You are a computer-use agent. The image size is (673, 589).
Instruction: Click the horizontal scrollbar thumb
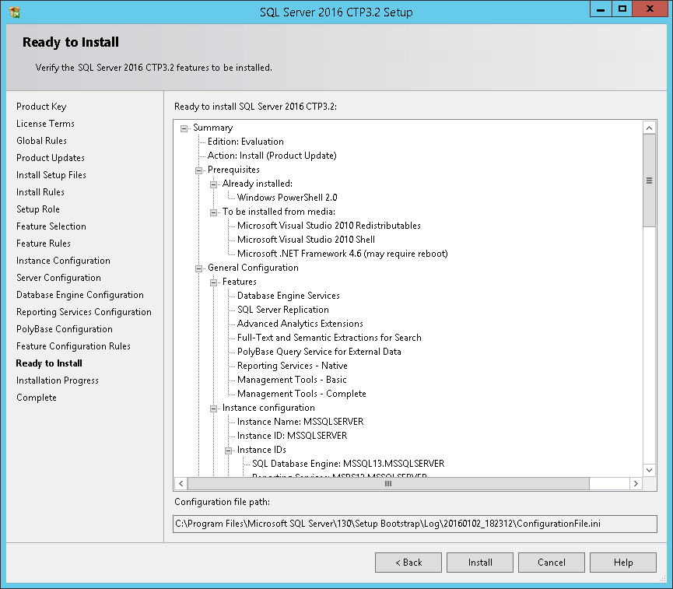coord(388,484)
